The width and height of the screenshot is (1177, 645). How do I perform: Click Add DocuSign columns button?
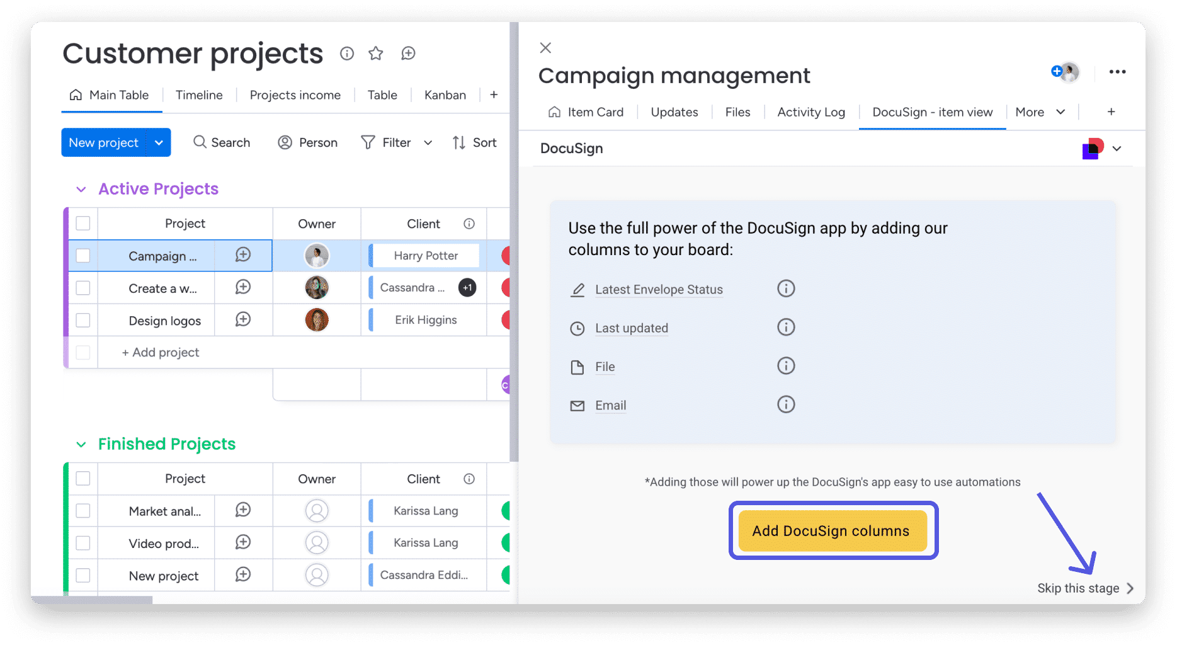click(833, 531)
